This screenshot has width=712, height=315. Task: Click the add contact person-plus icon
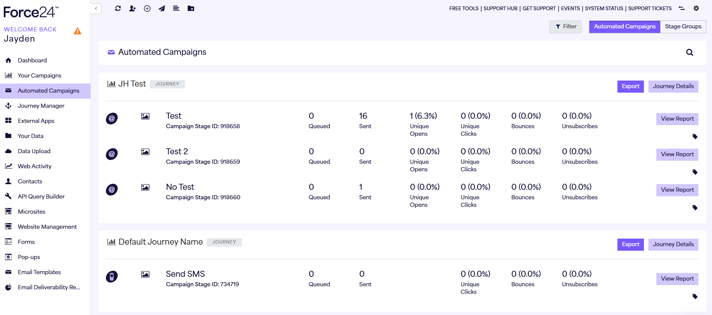[132, 8]
